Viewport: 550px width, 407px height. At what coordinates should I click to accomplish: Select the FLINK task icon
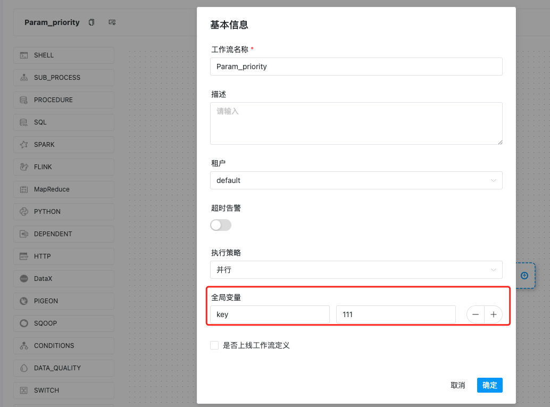tap(24, 167)
